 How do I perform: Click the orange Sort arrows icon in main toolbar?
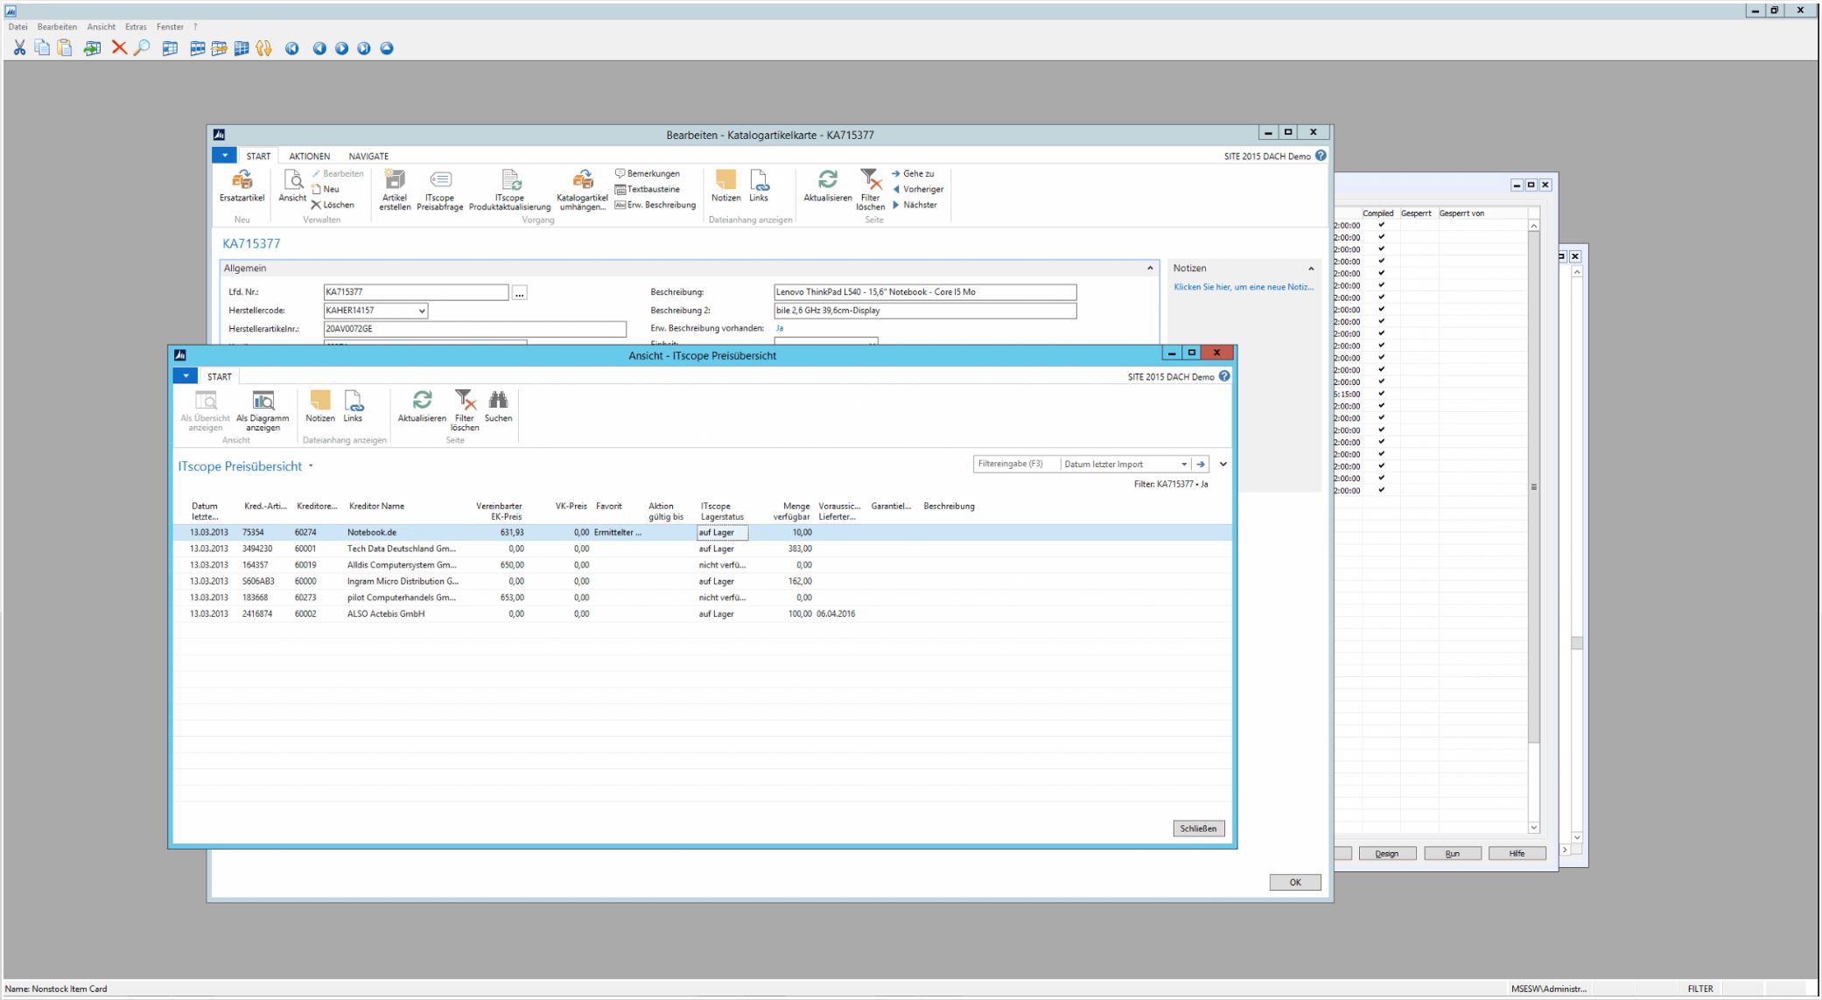(x=263, y=49)
